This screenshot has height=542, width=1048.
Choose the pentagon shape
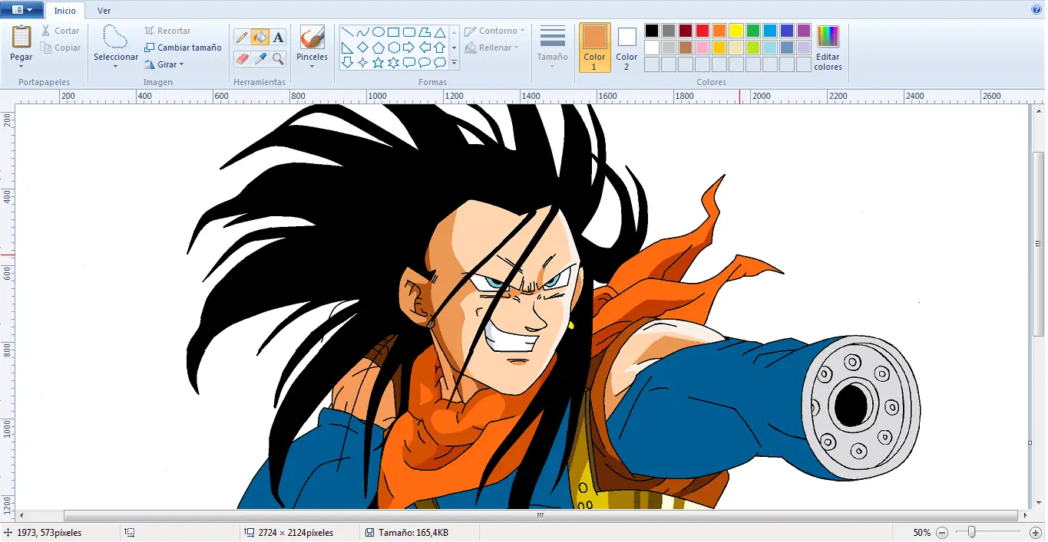tap(379, 48)
